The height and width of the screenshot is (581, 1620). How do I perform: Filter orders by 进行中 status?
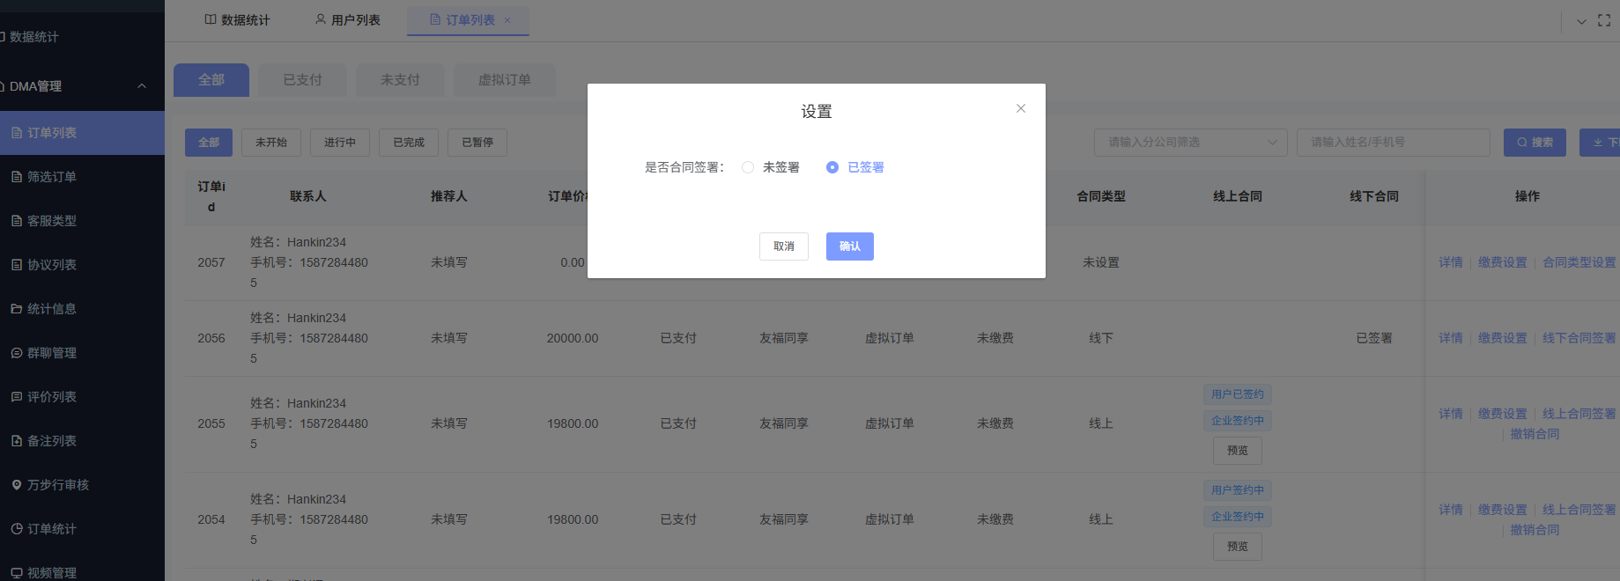pyautogui.click(x=339, y=143)
